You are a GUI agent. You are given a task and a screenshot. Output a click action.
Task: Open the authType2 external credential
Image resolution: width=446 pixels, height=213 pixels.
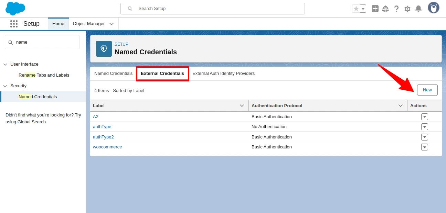pos(103,137)
